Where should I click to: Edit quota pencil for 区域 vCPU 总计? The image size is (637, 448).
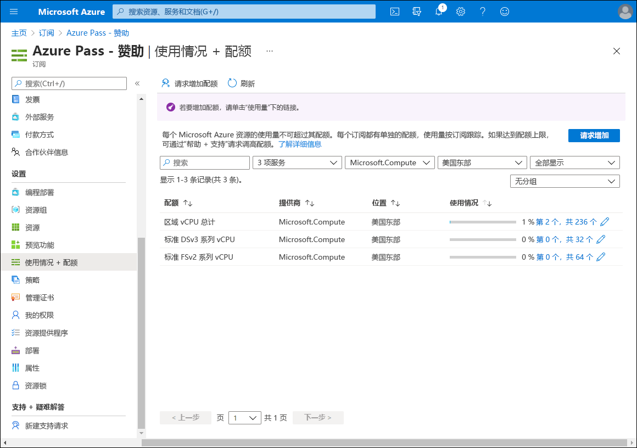[605, 222]
